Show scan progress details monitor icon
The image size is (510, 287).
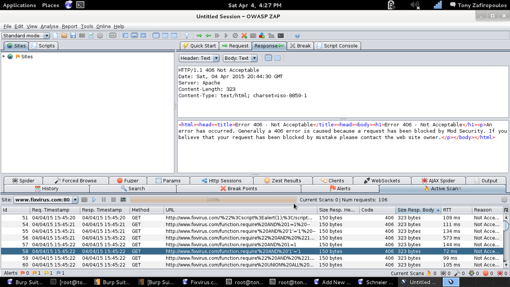[x=123, y=199]
